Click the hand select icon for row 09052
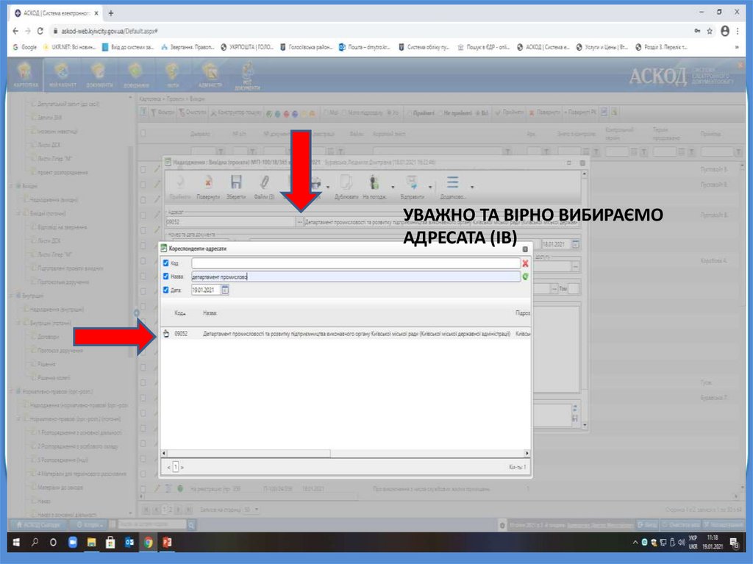The width and height of the screenshot is (753, 564). click(165, 334)
